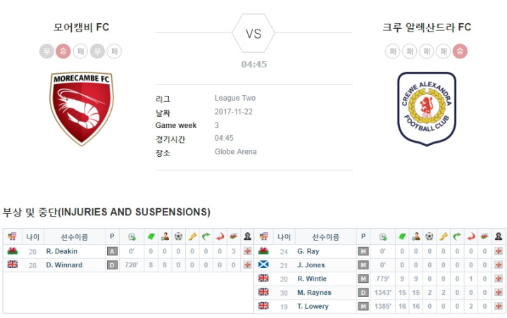
Task: Open player D. Winnard's profile link
Action: [x=64, y=265]
